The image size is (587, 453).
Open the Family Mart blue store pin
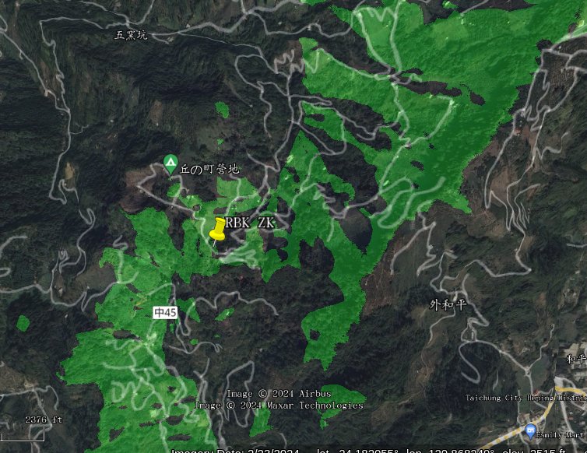[530, 431]
